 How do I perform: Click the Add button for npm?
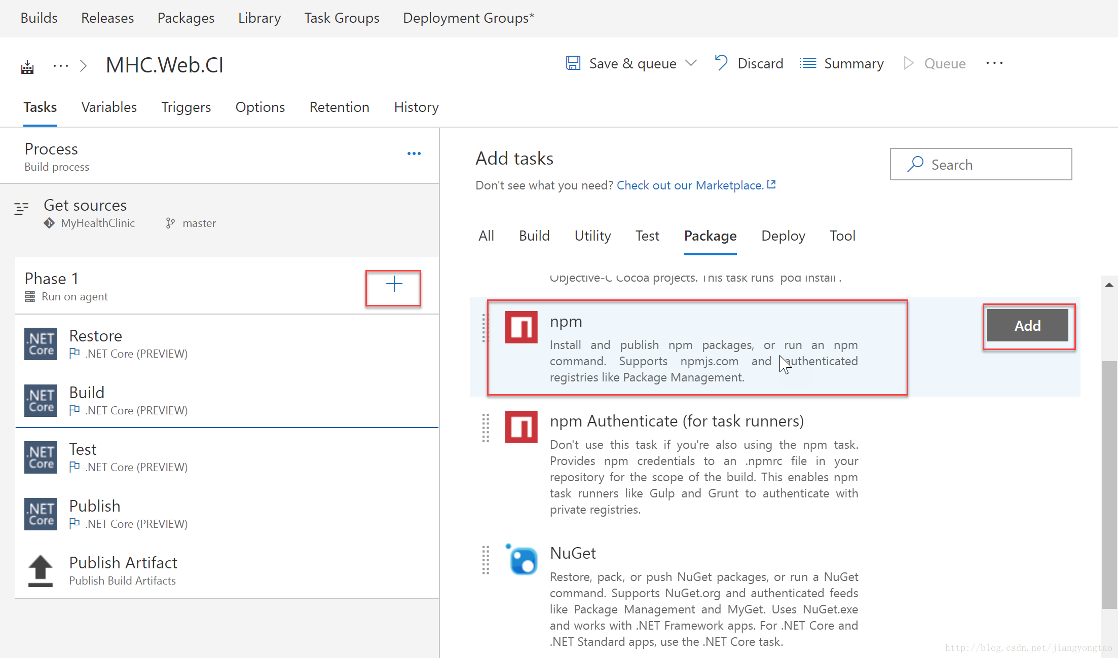[x=1027, y=325]
